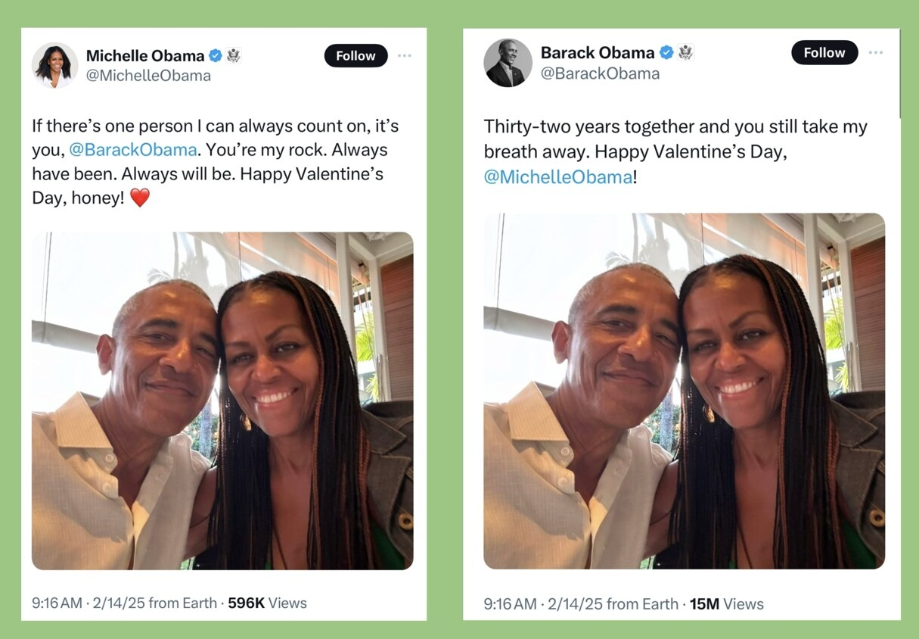The width and height of the screenshot is (919, 639).
Task: Follow Barack Obama's account
Action: click(824, 53)
